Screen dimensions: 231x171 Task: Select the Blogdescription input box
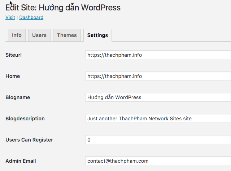click(158, 119)
